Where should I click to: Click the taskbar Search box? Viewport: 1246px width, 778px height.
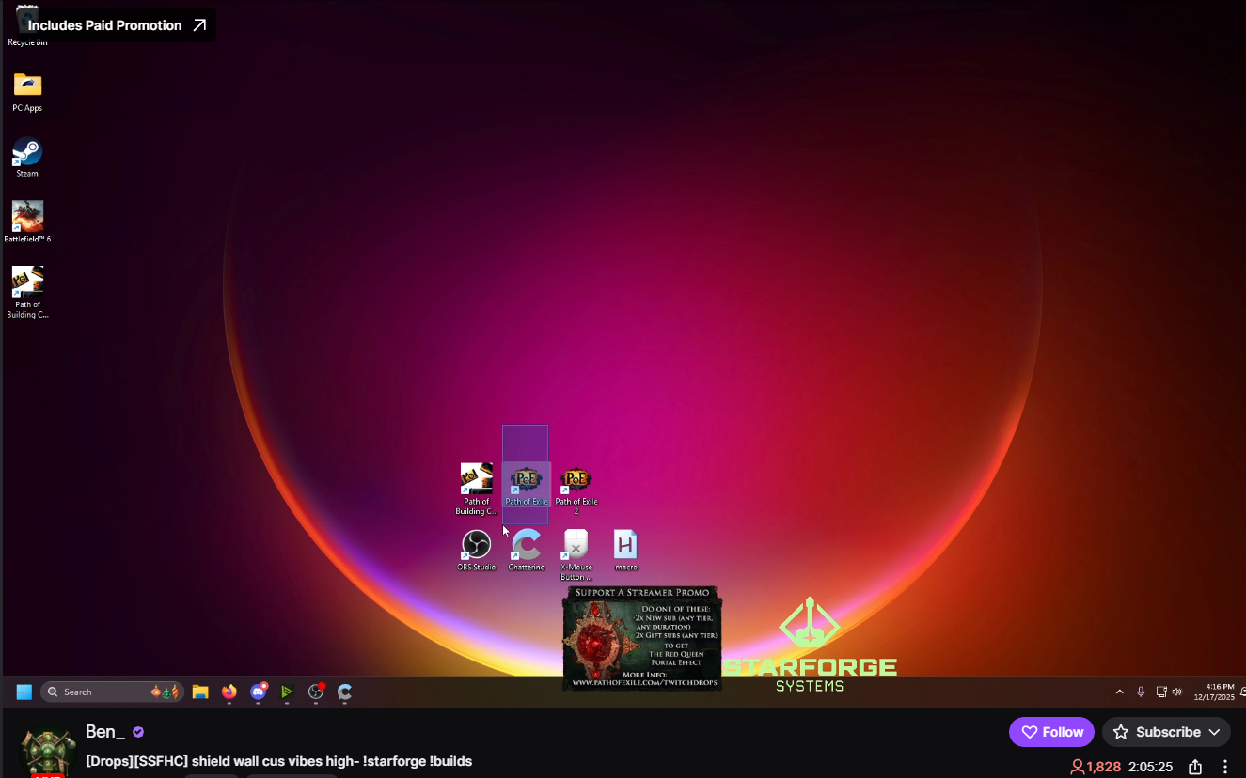pyautogui.click(x=112, y=692)
